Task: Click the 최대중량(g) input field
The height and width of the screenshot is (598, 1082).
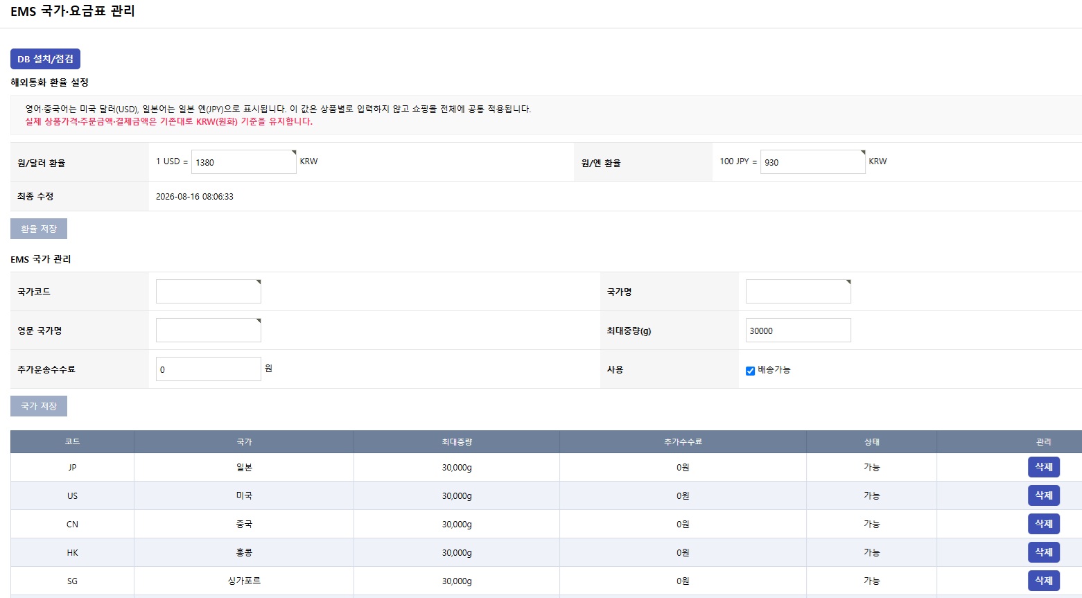Action: tap(799, 331)
